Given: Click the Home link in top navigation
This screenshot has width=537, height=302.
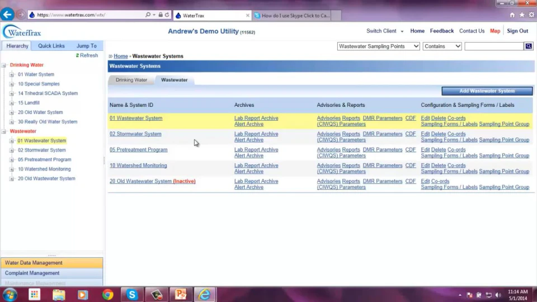Looking at the screenshot, I should coord(417,31).
